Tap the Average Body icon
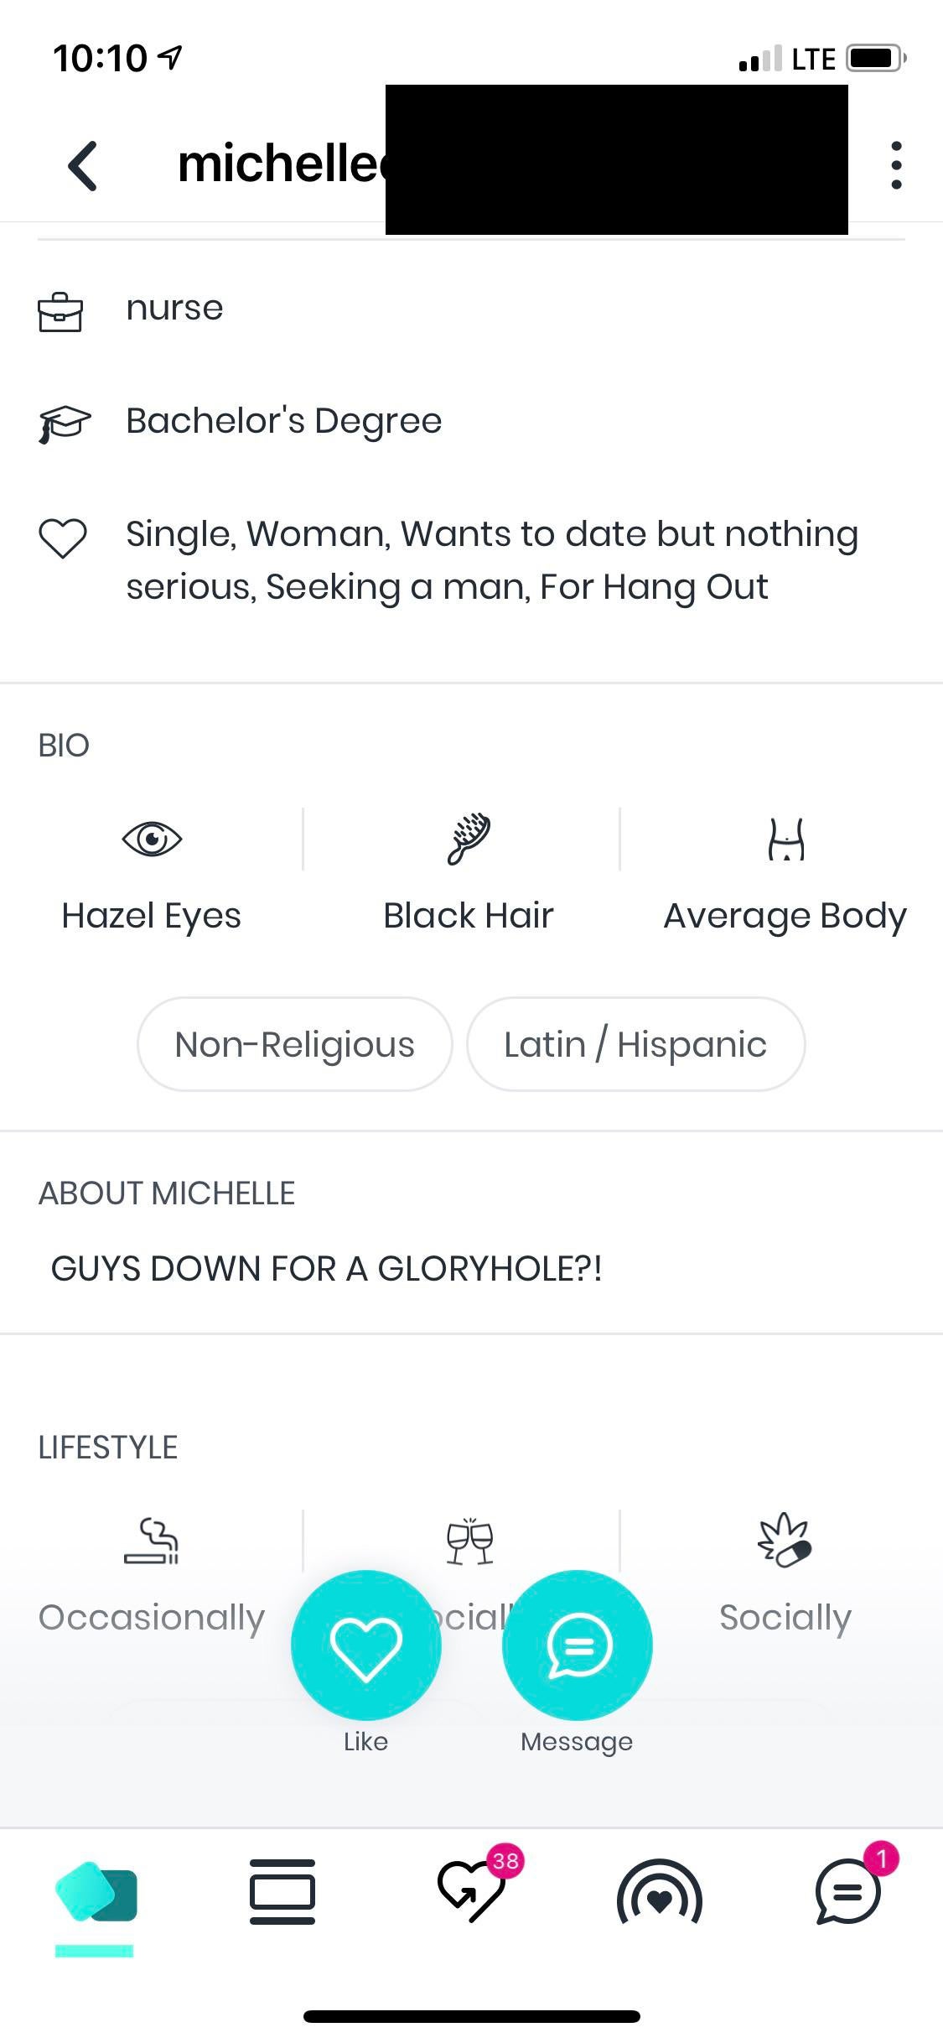943x2043 pixels. coord(785,840)
